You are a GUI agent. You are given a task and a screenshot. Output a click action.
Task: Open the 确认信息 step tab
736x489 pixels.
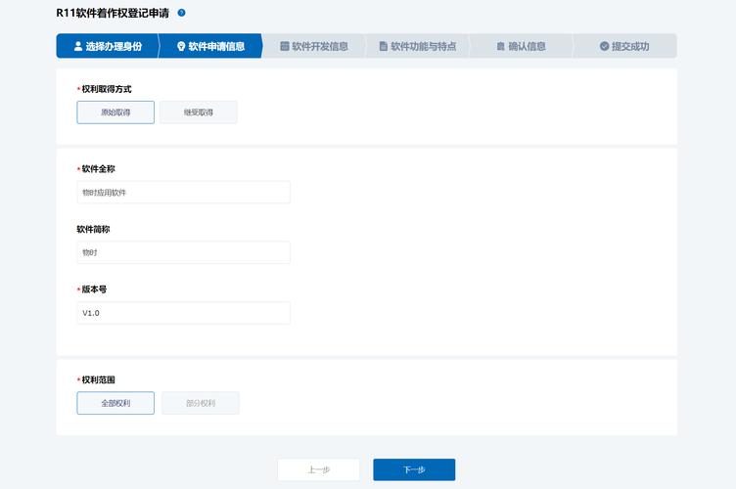[521, 46]
